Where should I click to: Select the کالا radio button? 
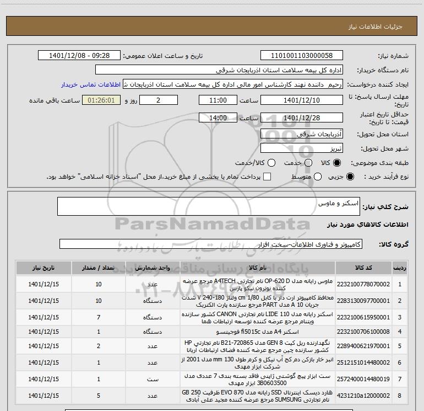(x=337, y=163)
